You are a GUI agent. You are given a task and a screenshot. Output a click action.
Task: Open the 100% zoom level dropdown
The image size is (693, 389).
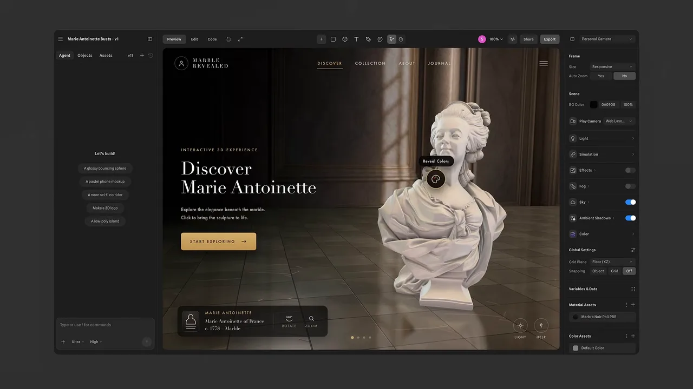(x=496, y=39)
